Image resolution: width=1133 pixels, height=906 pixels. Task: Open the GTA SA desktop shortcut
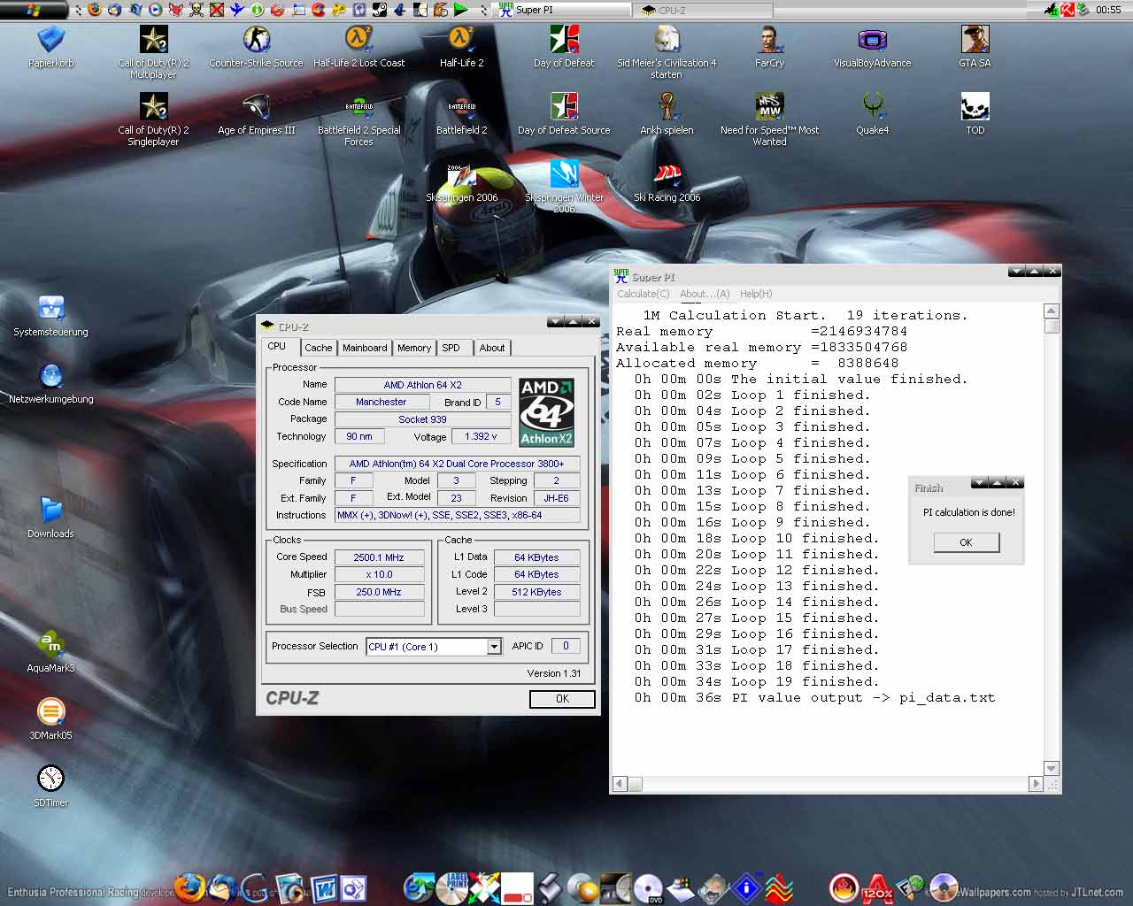[x=975, y=41]
